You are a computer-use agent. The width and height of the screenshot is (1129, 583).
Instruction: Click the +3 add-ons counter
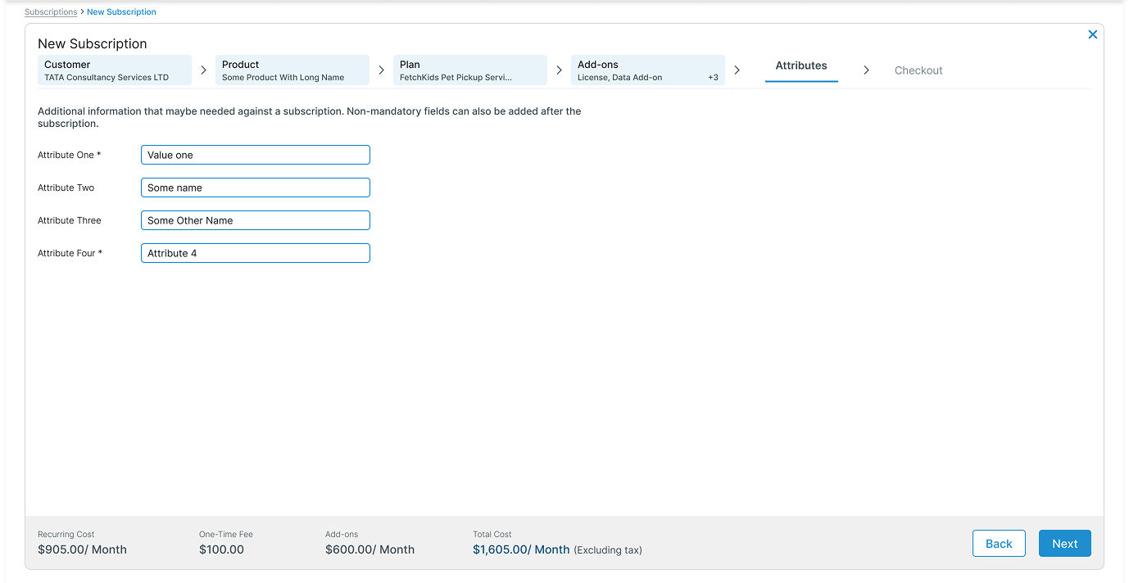tap(713, 78)
